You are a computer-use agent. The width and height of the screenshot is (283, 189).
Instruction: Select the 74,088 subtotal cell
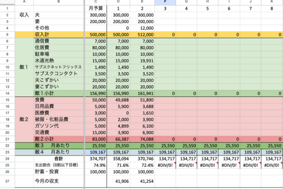pyautogui.click(x=142, y=139)
